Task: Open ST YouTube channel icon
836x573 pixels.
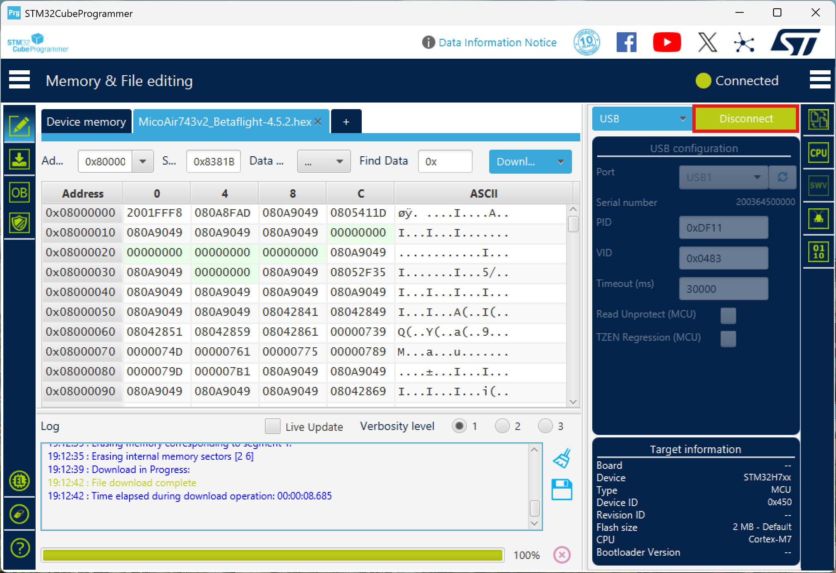Action: tap(667, 42)
